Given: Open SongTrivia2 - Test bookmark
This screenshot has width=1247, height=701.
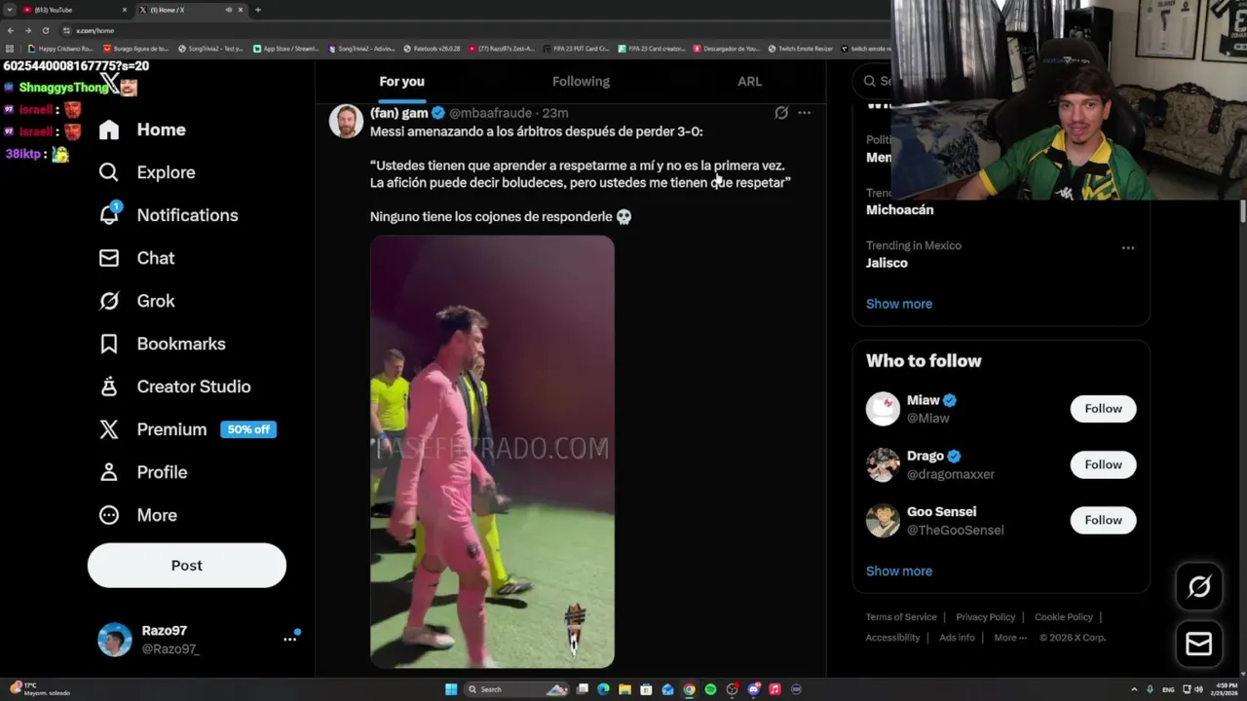Looking at the screenshot, I should point(210,48).
